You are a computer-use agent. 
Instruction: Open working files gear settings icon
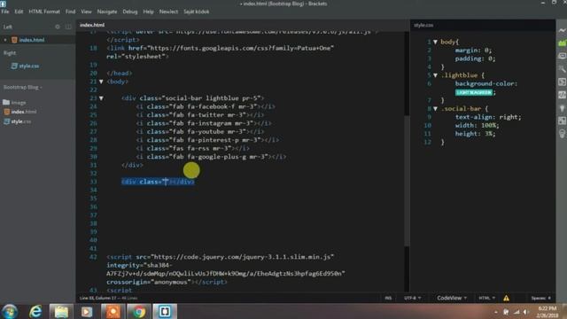coord(58,27)
